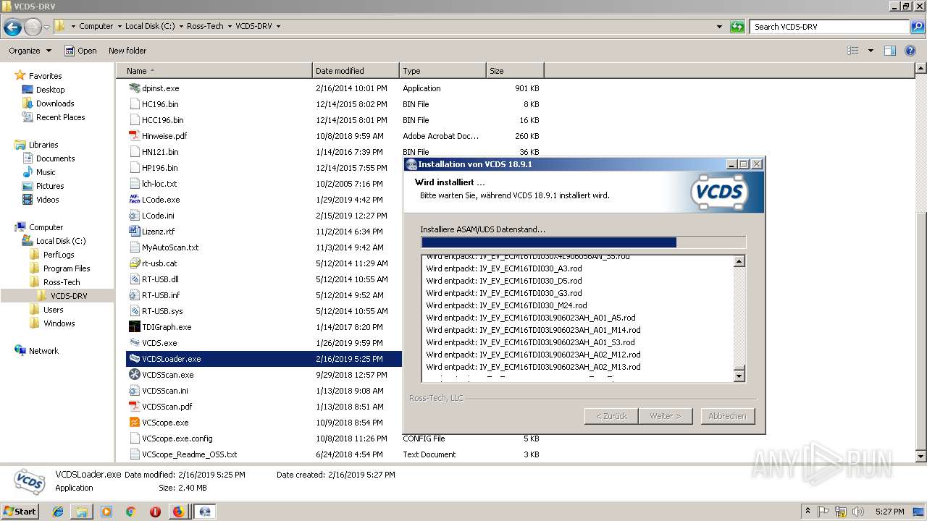Select Downloads in Favorites
This screenshot has height=521, width=927.
(55, 103)
